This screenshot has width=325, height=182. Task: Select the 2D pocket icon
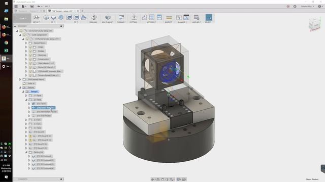[x=53, y=18]
